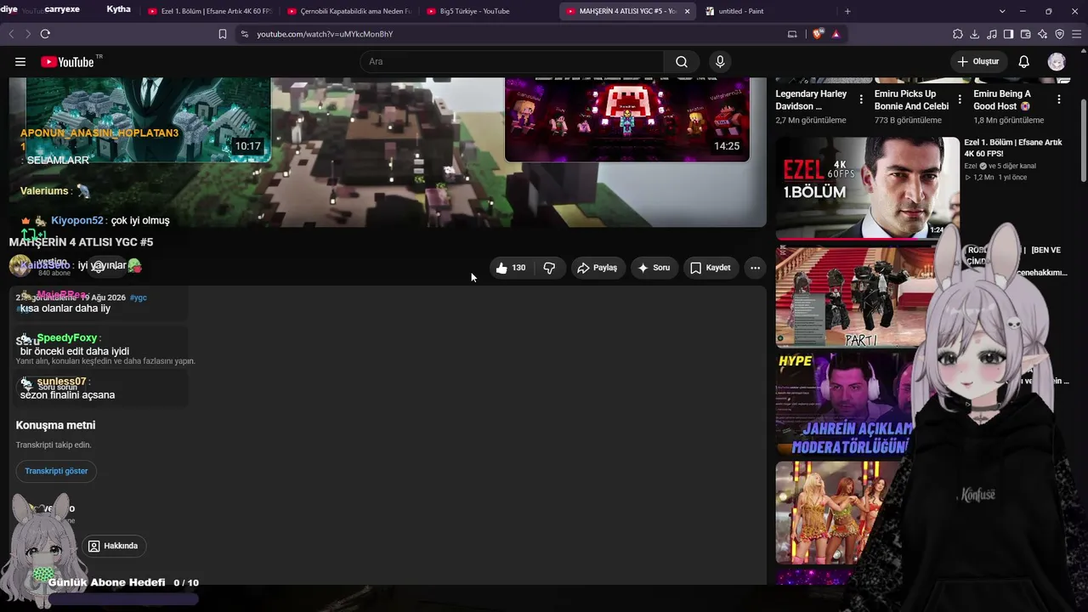Switch to the Ezel 1. Bölüm tab
Viewport: 1088px width, 612px height.
(x=208, y=11)
